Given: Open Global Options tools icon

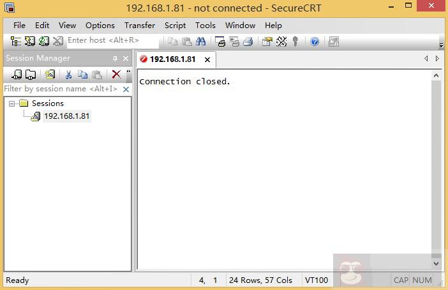Looking at the screenshot, I should point(281,42).
